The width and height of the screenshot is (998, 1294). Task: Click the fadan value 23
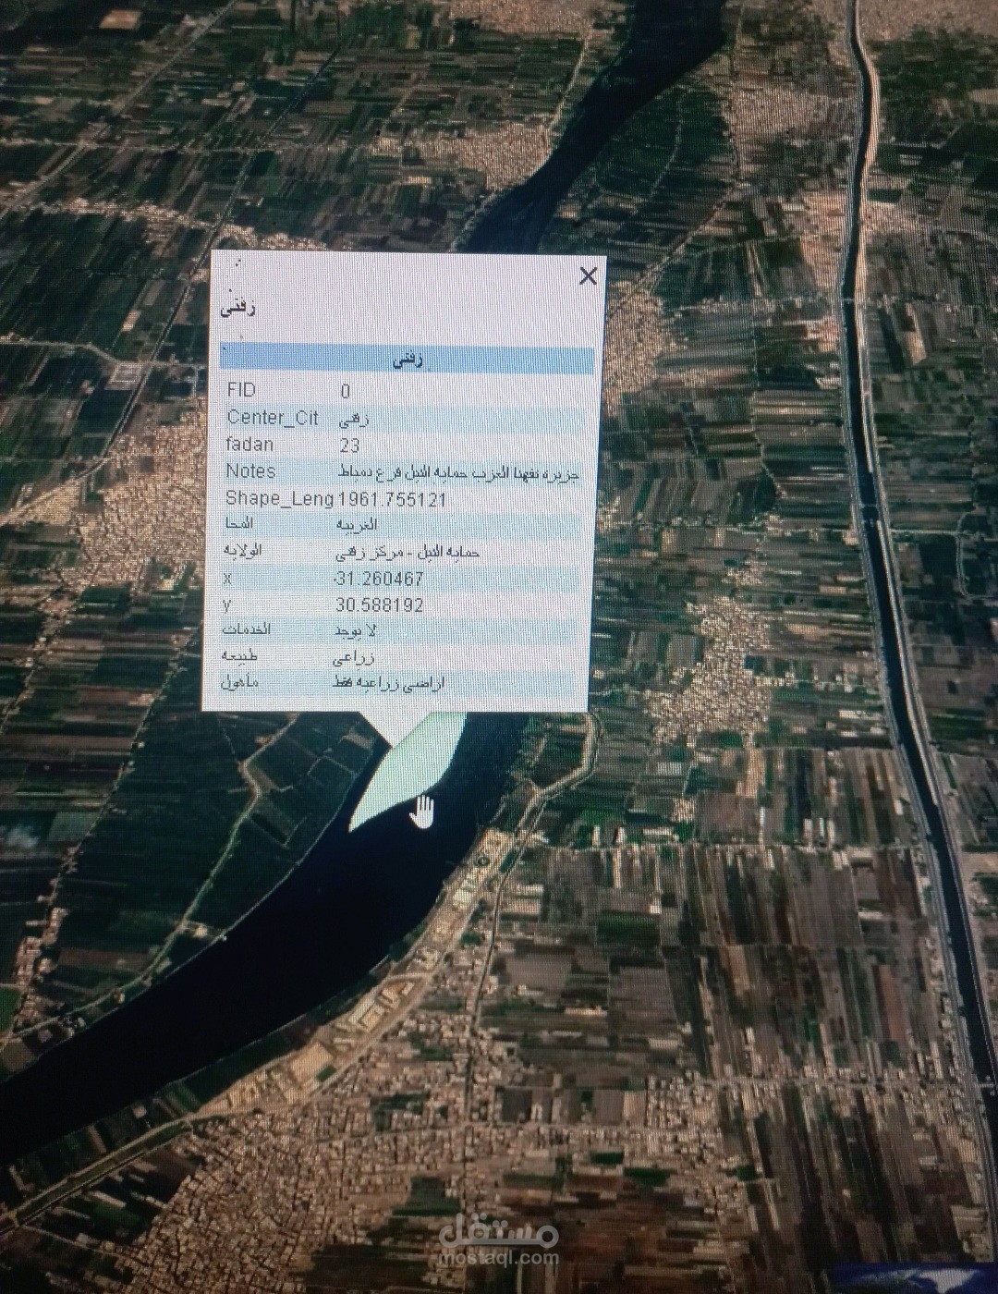click(x=349, y=446)
